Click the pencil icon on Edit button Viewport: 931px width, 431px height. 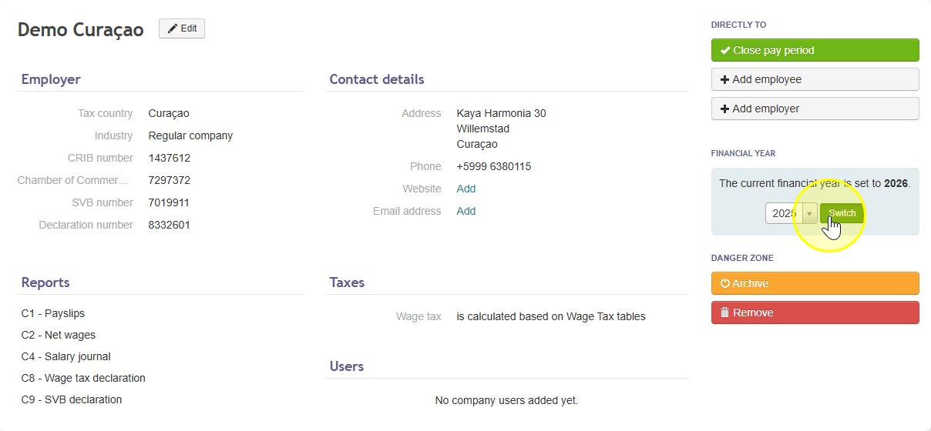click(173, 28)
